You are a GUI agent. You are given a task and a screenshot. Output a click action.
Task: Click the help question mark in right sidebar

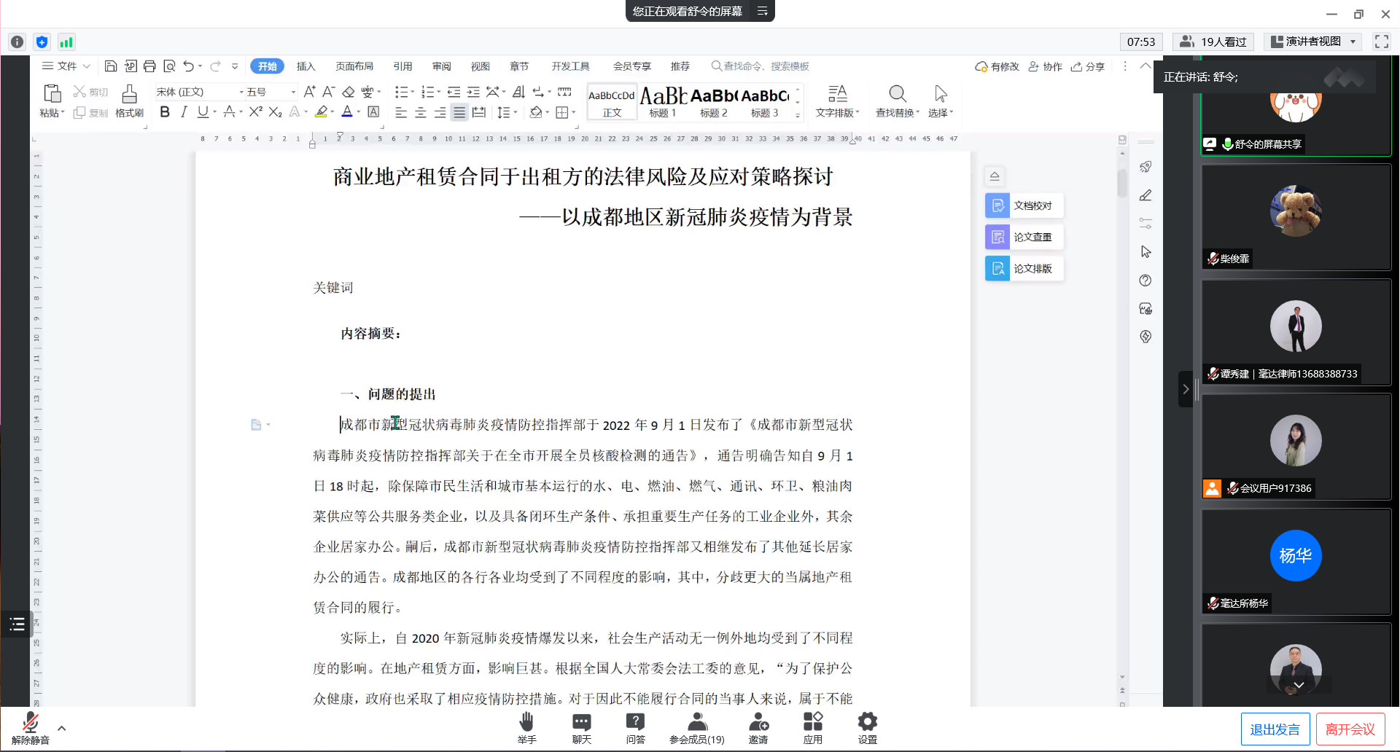coord(1146,281)
